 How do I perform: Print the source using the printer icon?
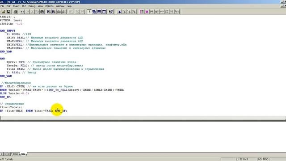[x=16, y=12]
